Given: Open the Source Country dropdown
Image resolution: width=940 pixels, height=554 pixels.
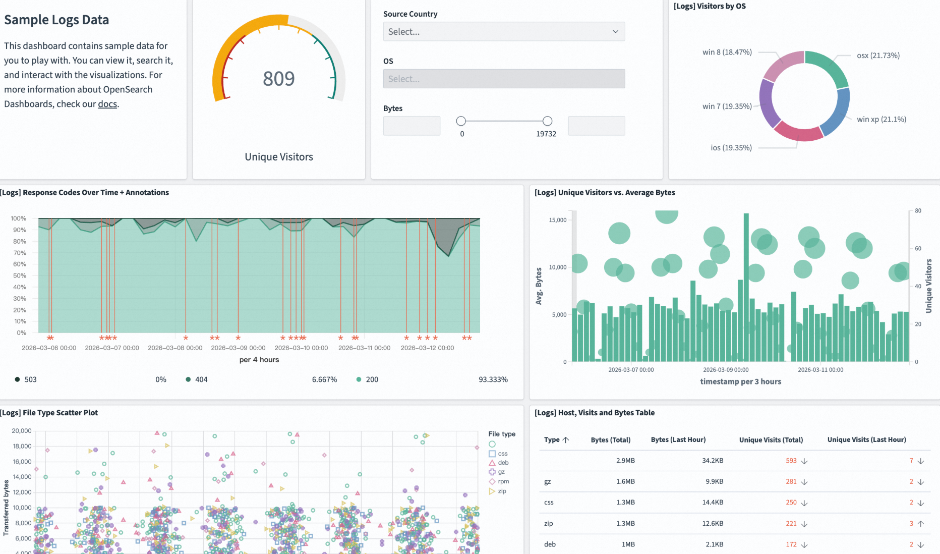Looking at the screenshot, I should (x=504, y=31).
